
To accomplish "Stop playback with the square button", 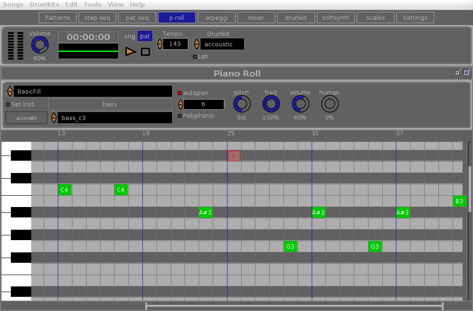I will click(145, 52).
